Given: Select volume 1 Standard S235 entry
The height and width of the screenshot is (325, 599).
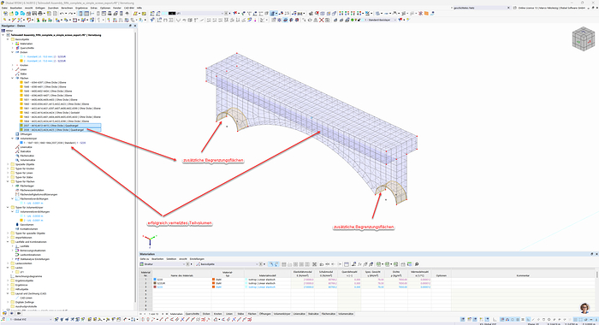Looking at the screenshot, I should [55, 143].
